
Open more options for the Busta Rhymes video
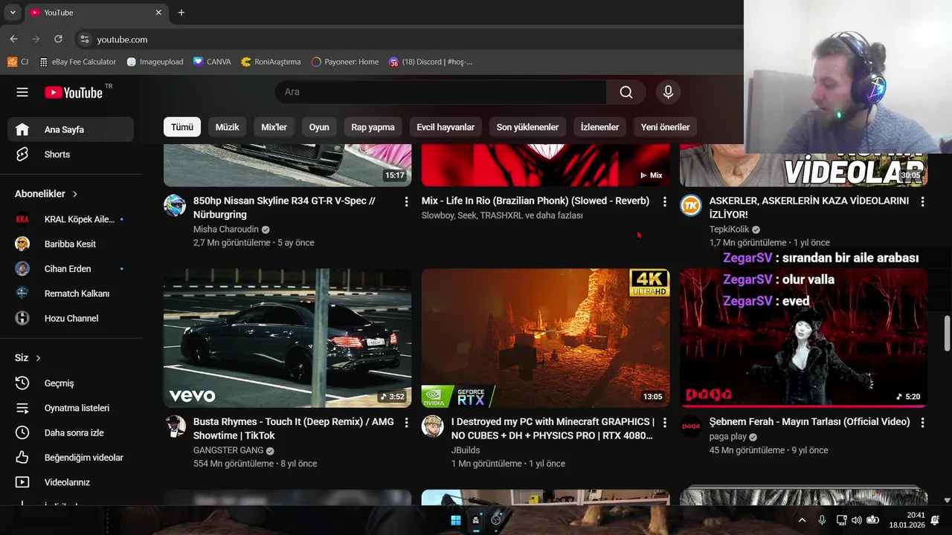406,422
